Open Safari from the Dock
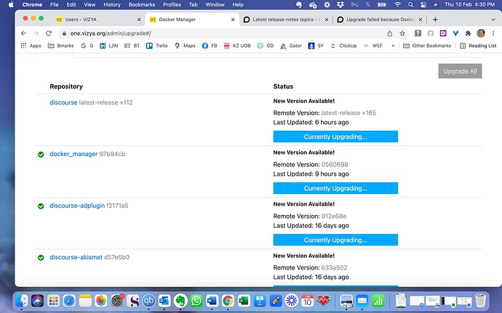 coord(69,301)
